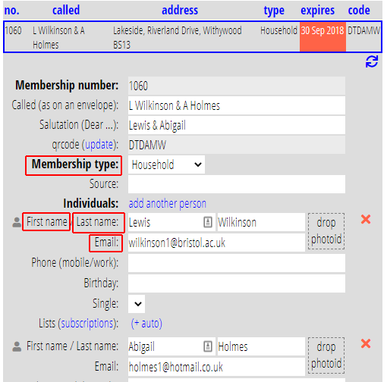Remove Abigail Holmes with red X
Image resolution: width=387 pixels, height=382 pixels.
366,343
